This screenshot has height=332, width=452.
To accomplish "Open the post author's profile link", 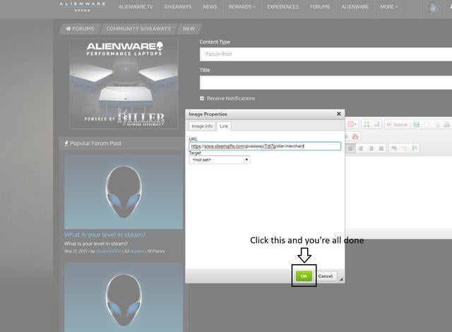I will pos(108,251).
